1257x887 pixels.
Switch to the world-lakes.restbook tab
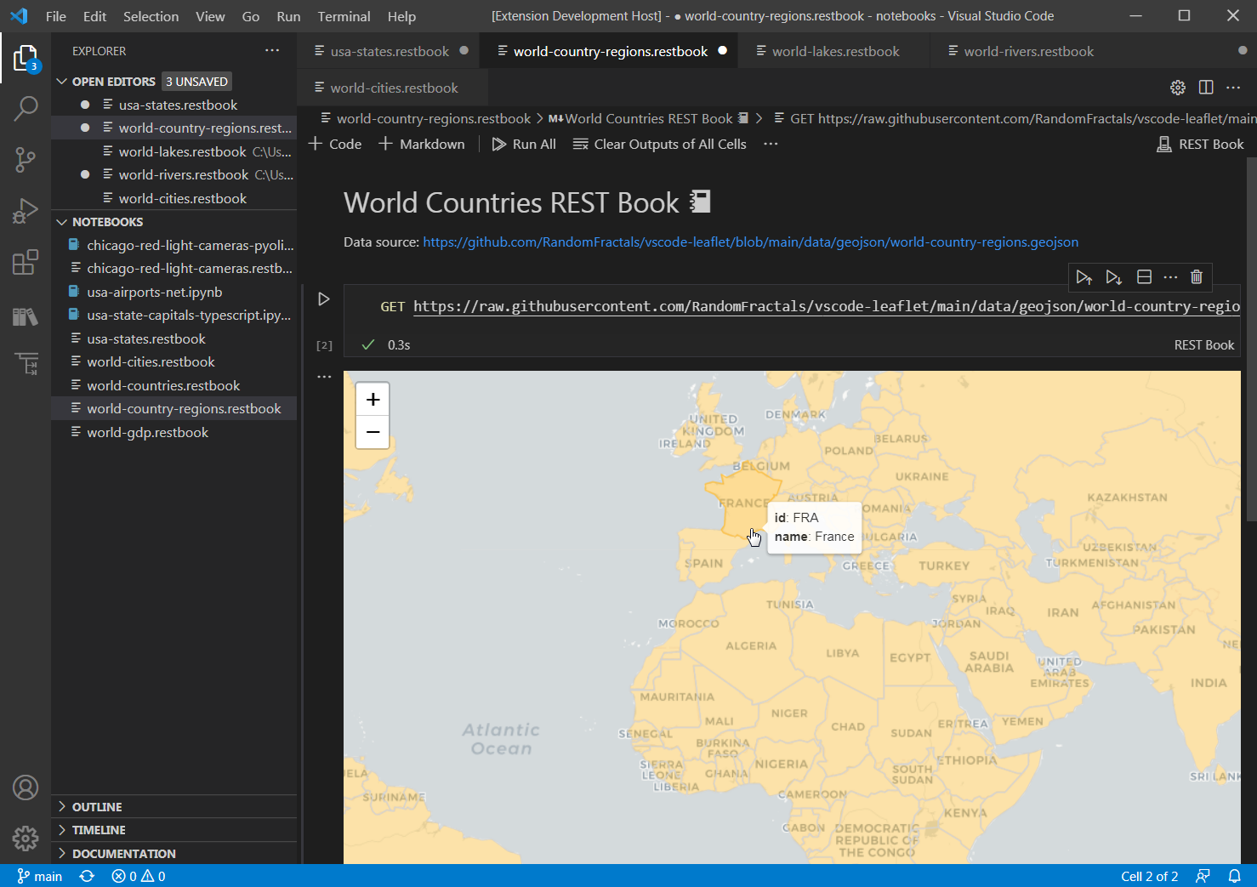[835, 52]
